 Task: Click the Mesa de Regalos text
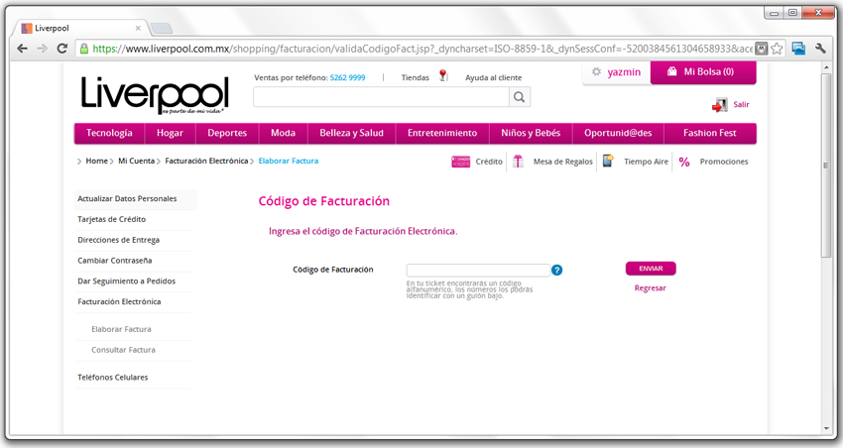click(563, 162)
